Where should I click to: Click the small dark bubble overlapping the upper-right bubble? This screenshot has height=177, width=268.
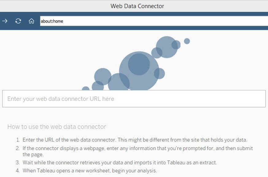(x=176, y=45)
